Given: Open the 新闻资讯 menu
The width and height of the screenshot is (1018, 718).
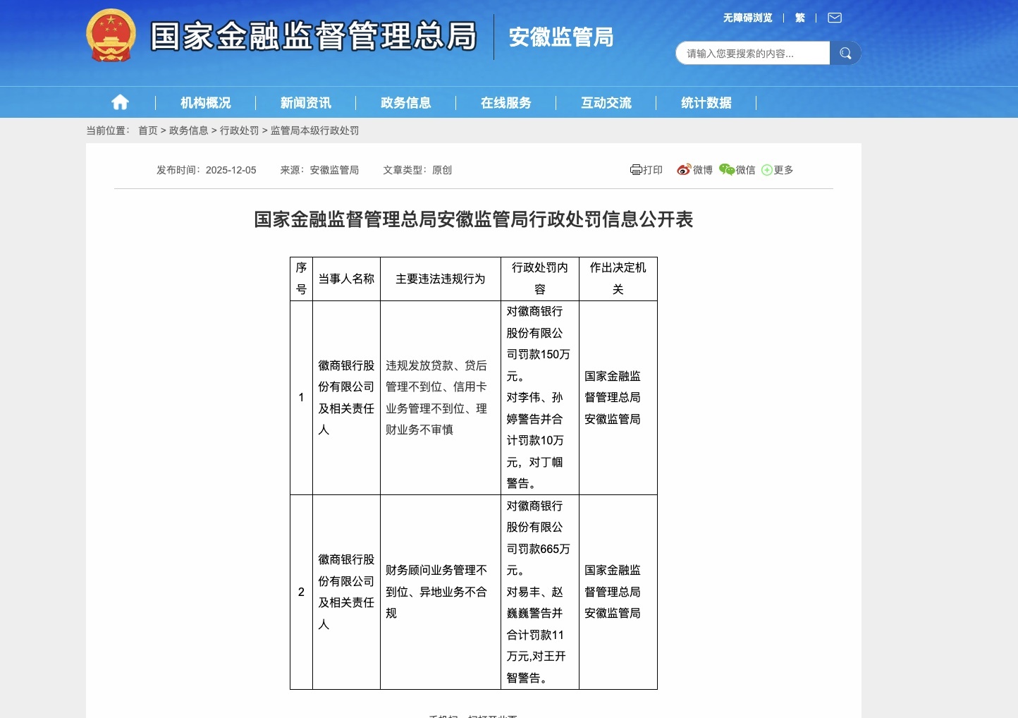Looking at the screenshot, I should 305,103.
